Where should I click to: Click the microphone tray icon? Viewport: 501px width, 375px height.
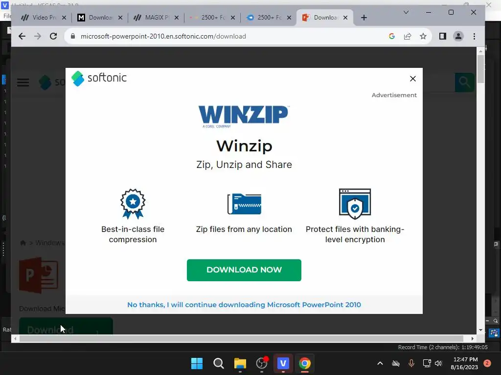tap(411, 363)
